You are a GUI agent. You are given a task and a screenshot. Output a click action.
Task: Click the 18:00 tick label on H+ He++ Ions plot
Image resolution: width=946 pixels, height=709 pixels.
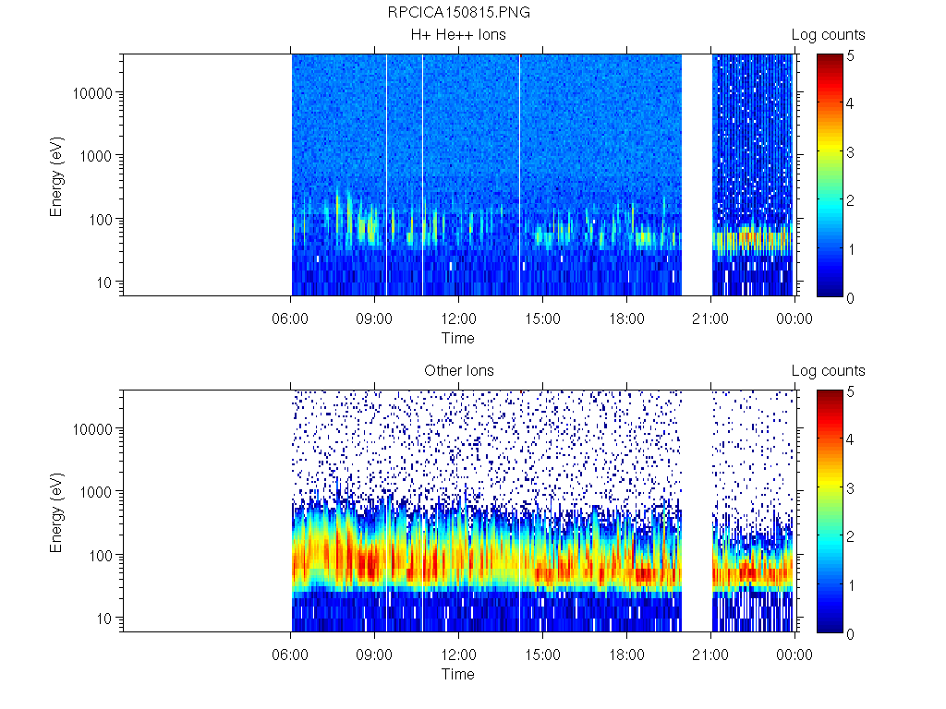click(627, 318)
